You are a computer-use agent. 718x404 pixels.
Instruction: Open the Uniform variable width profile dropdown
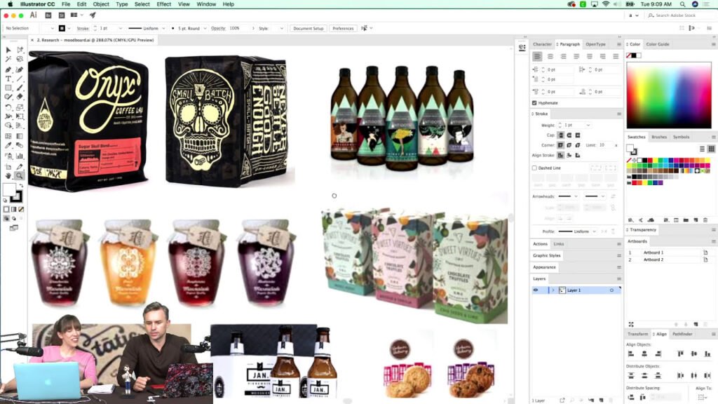click(163, 28)
